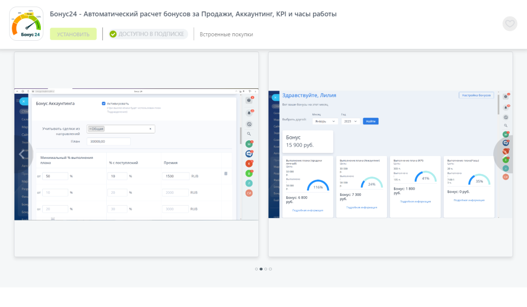Click the Бонус Аккаунтинга heading

[x=55, y=103]
